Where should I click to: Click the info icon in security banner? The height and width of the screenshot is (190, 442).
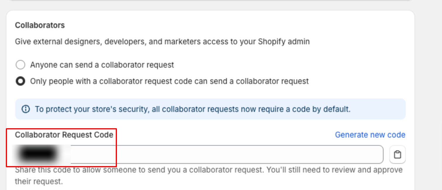pos(26,109)
